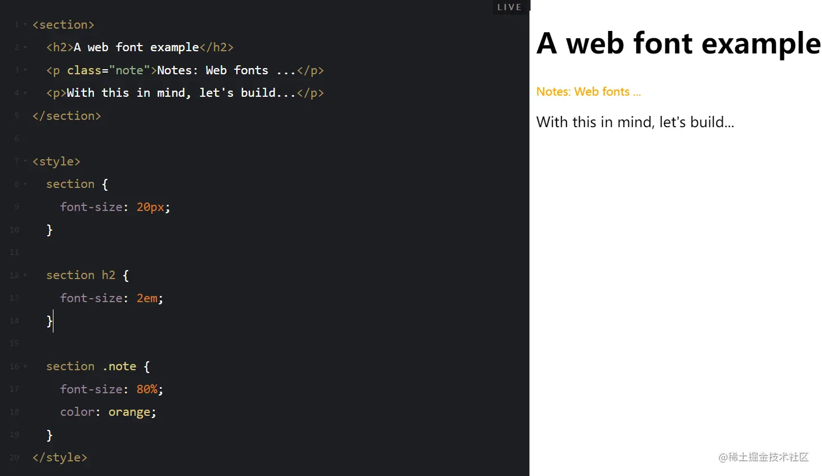Click the closing </style> tag in the editor

60,457
